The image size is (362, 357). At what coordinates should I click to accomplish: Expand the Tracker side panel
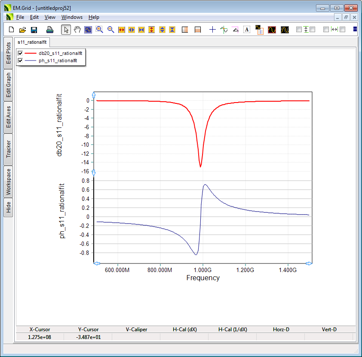coord(8,149)
